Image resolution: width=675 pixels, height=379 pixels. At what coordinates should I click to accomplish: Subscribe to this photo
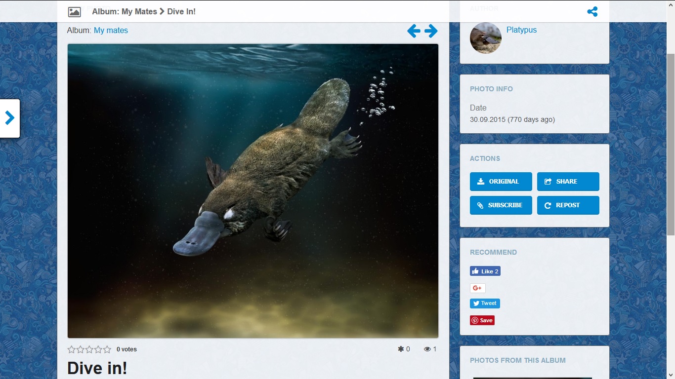coord(501,205)
